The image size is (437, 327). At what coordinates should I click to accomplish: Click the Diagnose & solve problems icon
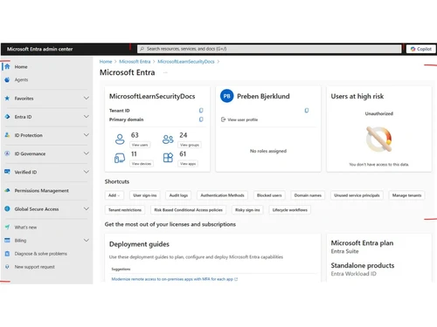(x=7, y=254)
